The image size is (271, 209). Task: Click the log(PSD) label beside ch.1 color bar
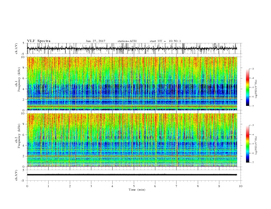click(256, 89)
